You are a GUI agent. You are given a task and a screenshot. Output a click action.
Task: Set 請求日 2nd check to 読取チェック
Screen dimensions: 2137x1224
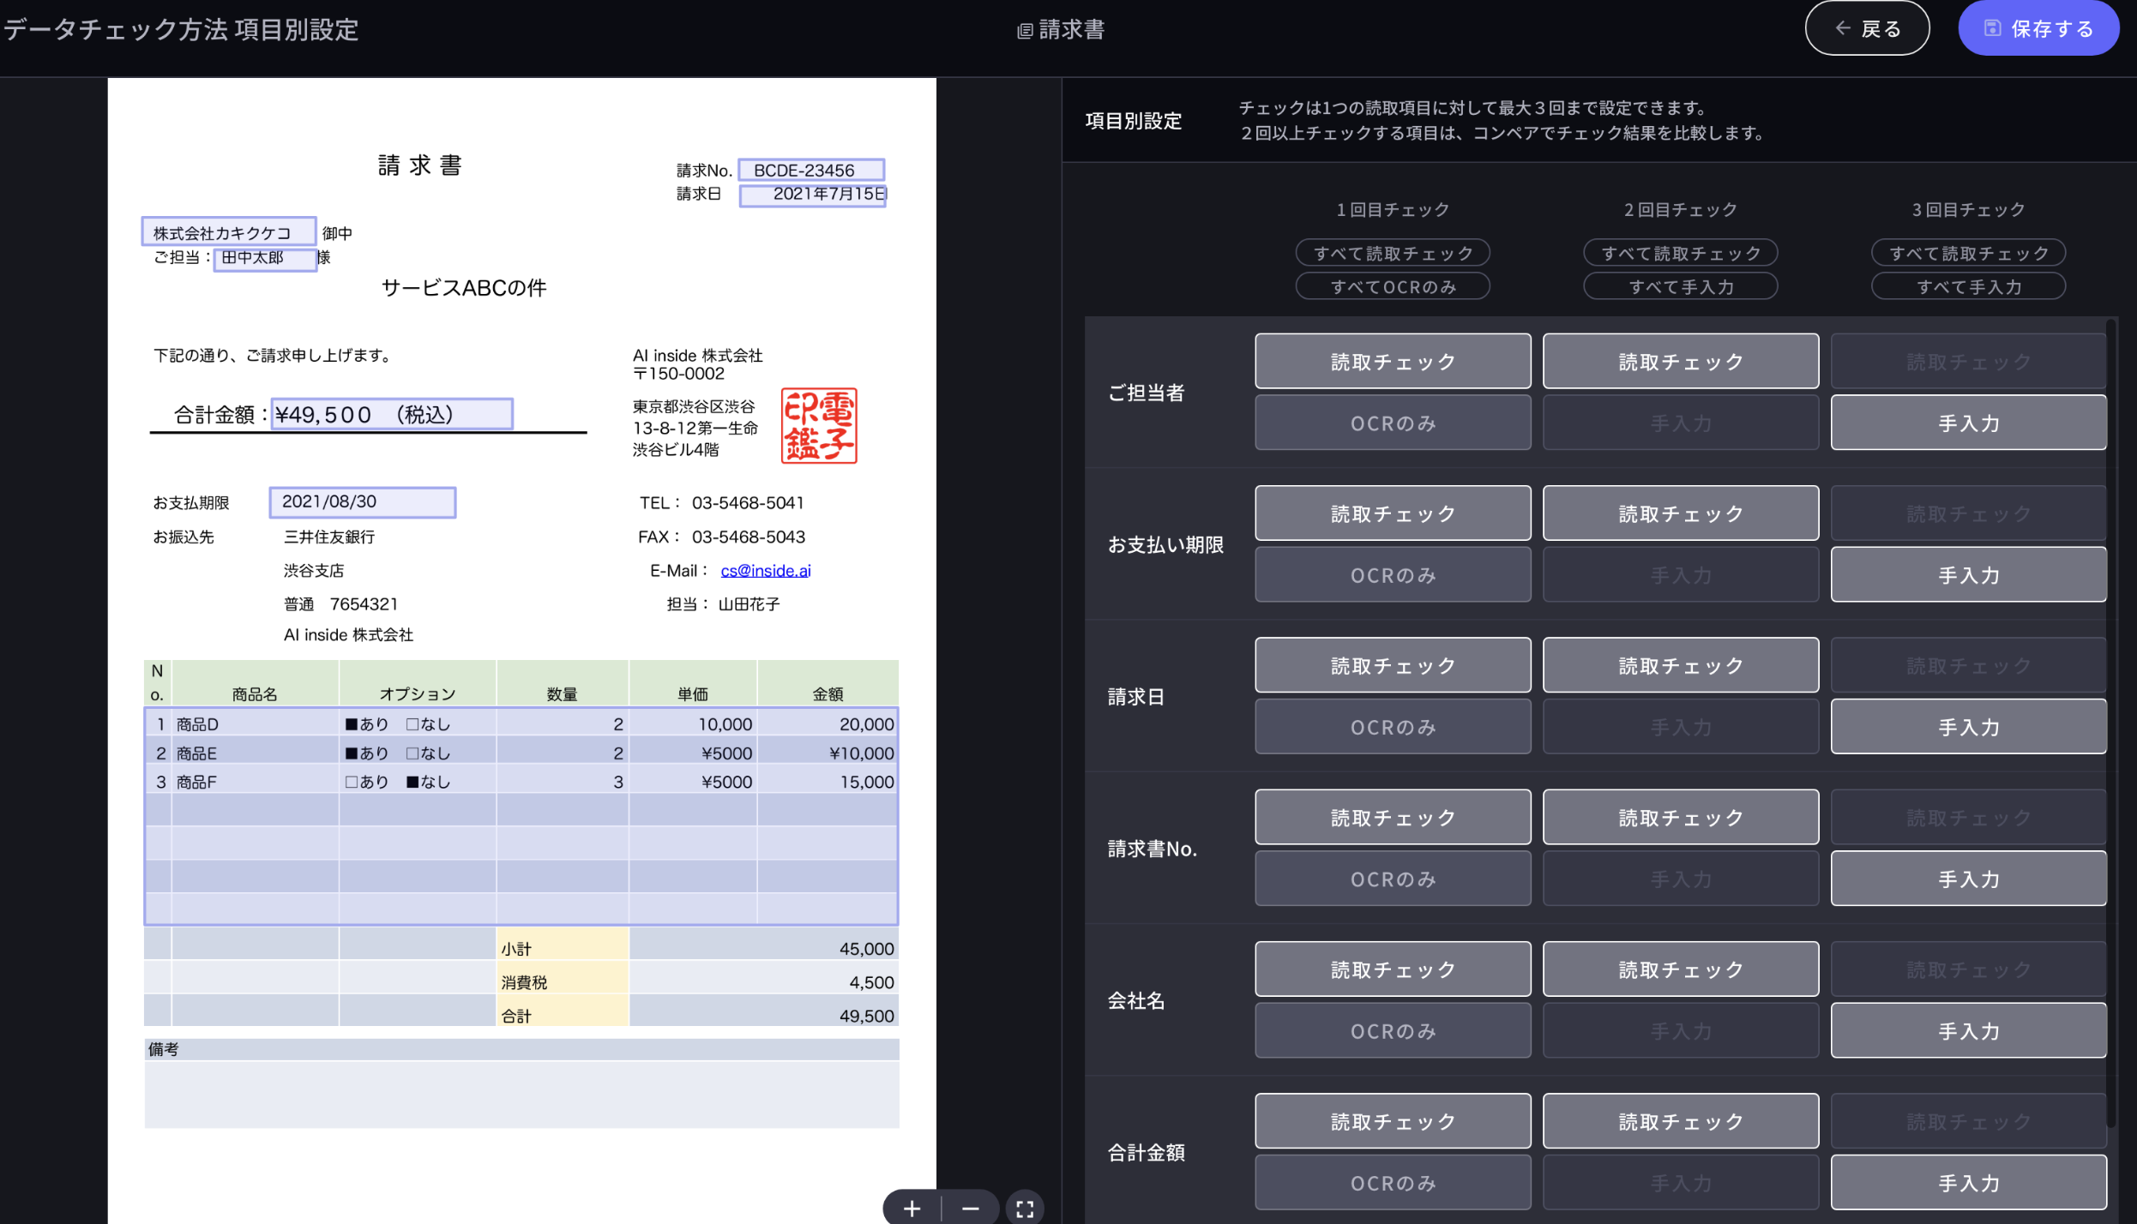pos(1680,665)
